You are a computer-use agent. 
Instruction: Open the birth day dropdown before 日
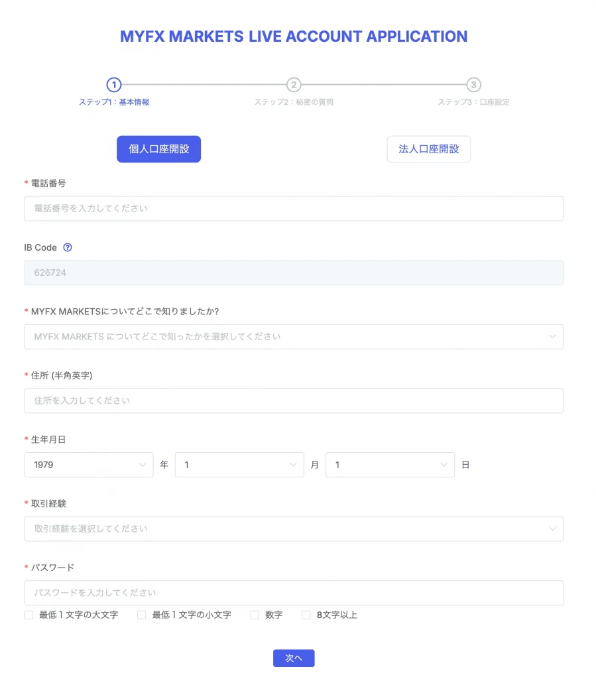point(390,465)
